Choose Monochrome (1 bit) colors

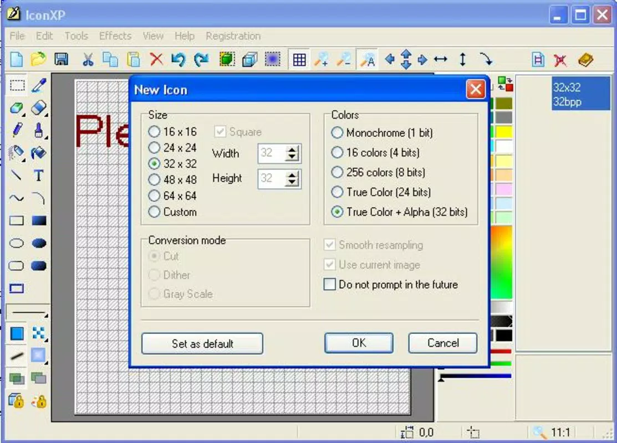[x=382, y=133]
